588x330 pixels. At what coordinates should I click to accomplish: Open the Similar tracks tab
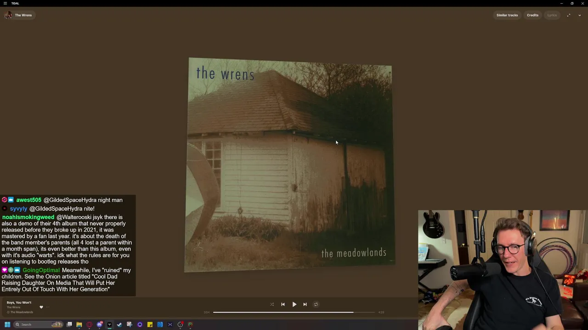507,15
